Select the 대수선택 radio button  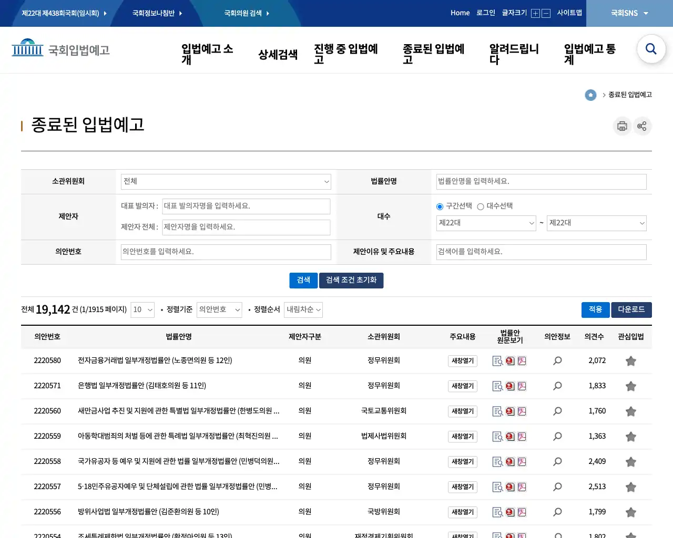click(480, 206)
